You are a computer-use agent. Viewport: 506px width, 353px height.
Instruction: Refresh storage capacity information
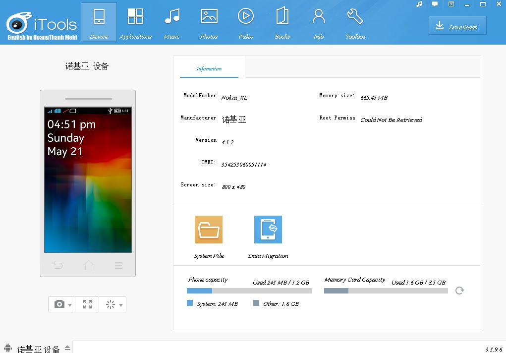click(459, 291)
